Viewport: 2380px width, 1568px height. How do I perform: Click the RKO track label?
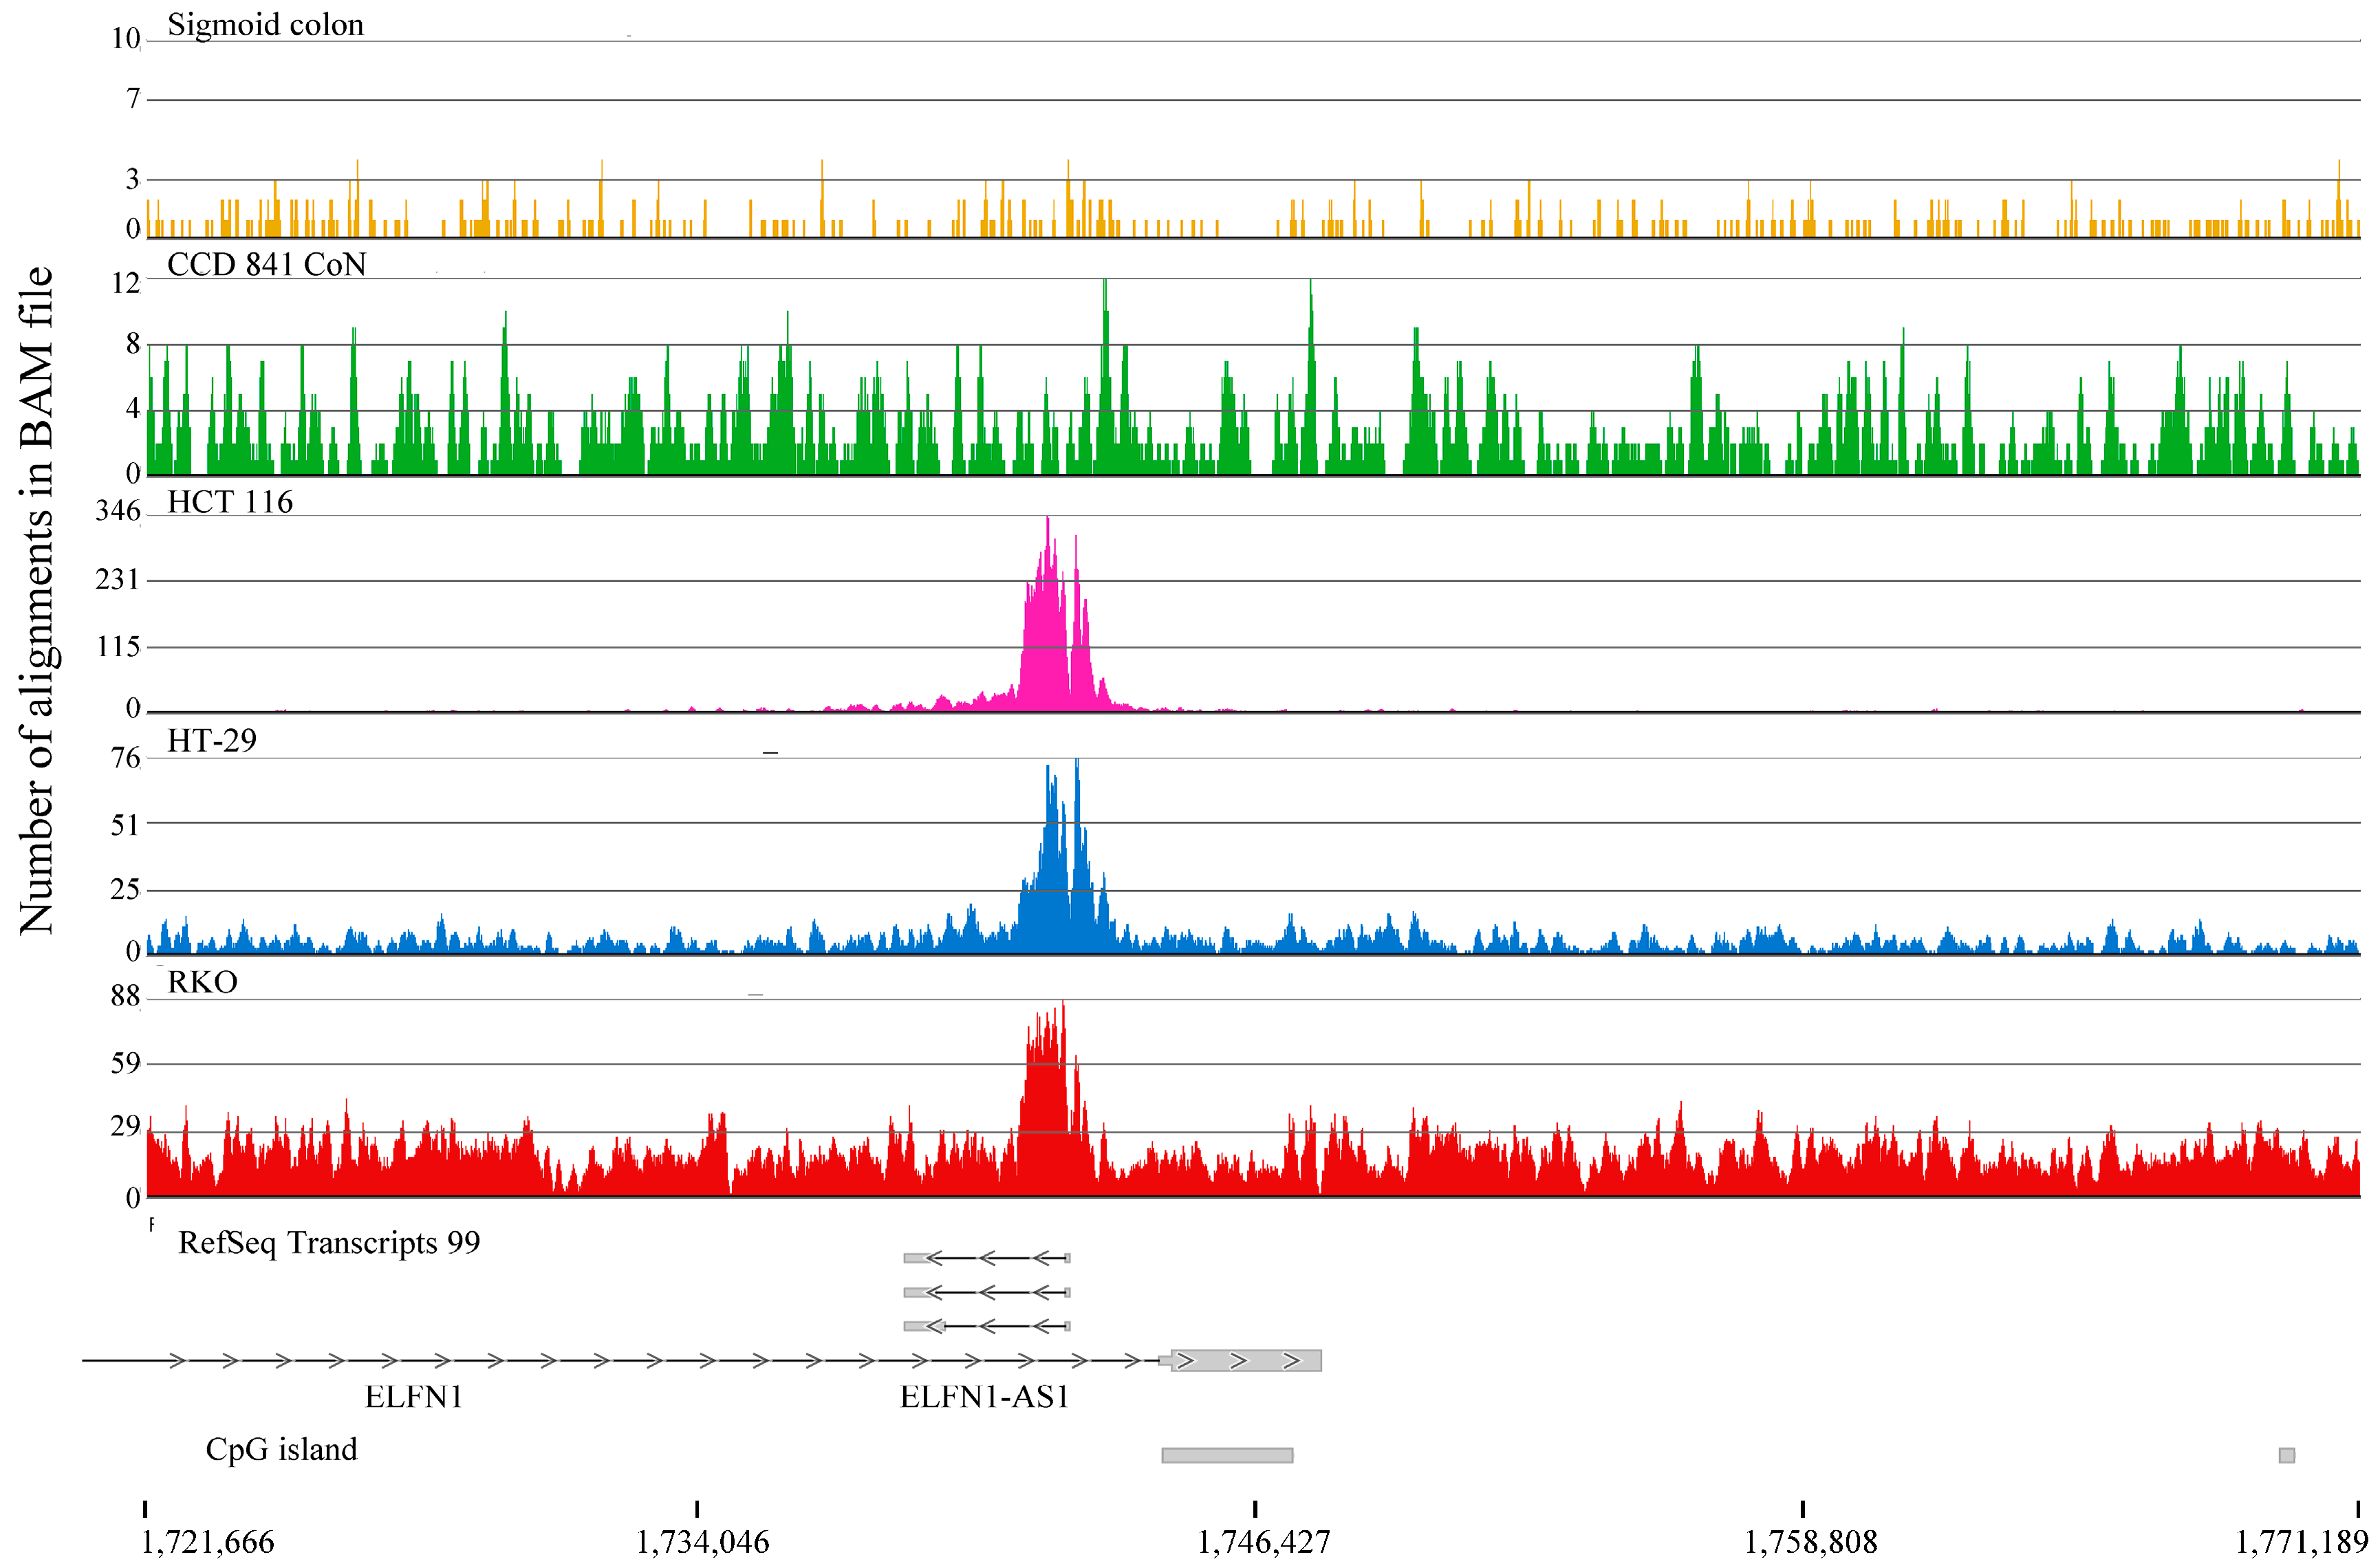(x=202, y=983)
